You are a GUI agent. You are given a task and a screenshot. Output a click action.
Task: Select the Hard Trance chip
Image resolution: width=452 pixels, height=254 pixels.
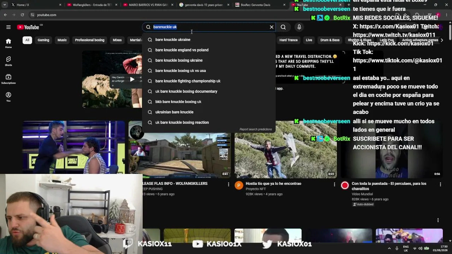click(289, 40)
